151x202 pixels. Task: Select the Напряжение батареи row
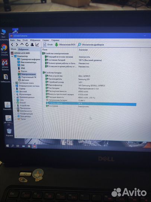pos(66,100)
